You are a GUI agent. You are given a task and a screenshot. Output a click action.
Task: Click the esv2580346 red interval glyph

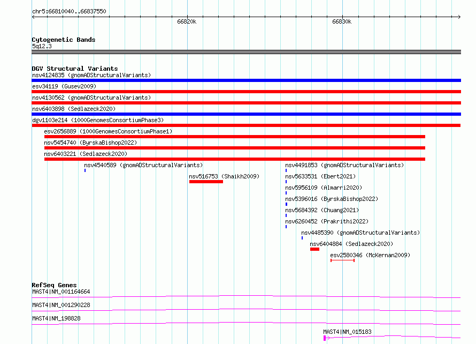pyautogui.click(x=342, y=260)
